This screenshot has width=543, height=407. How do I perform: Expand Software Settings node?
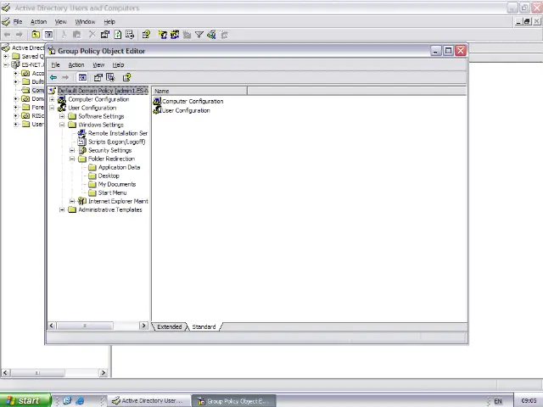pos(62,116)
